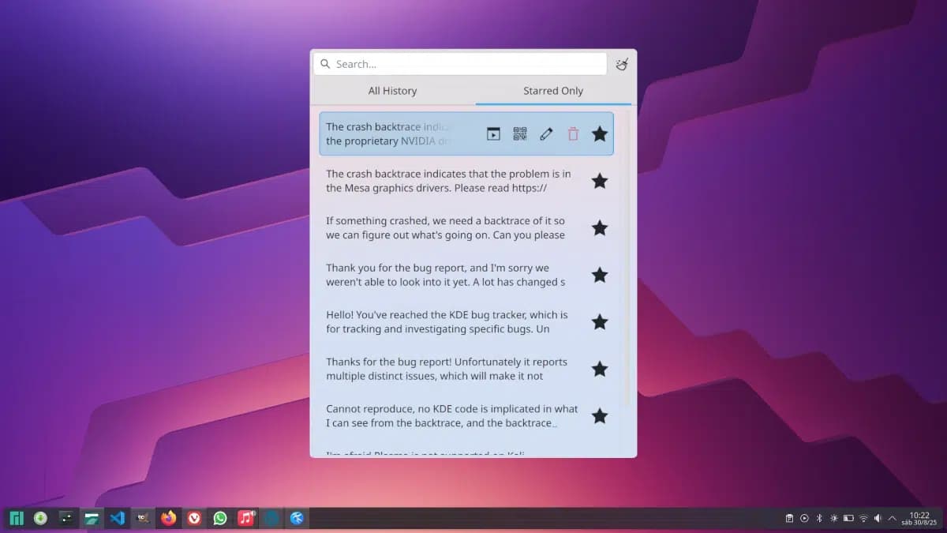Open the volume control in system tray
The width and height of the screenshot is (947, 533).
click(x=878, y=519)
